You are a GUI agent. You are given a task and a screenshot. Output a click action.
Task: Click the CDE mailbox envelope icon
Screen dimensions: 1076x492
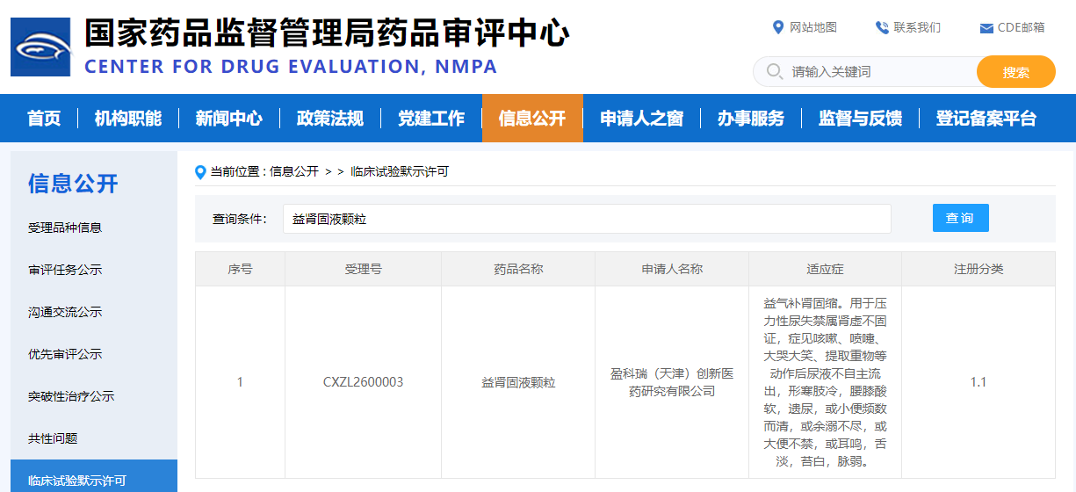986,28
